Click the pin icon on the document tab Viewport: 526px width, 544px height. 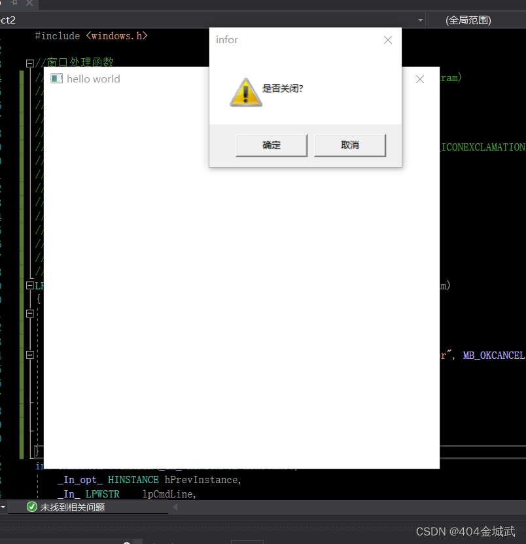(14, 3)
